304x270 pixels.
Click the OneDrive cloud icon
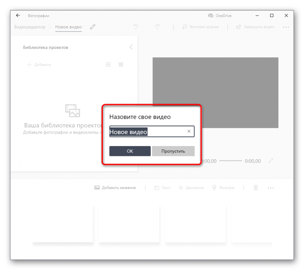tap(211, 16)
